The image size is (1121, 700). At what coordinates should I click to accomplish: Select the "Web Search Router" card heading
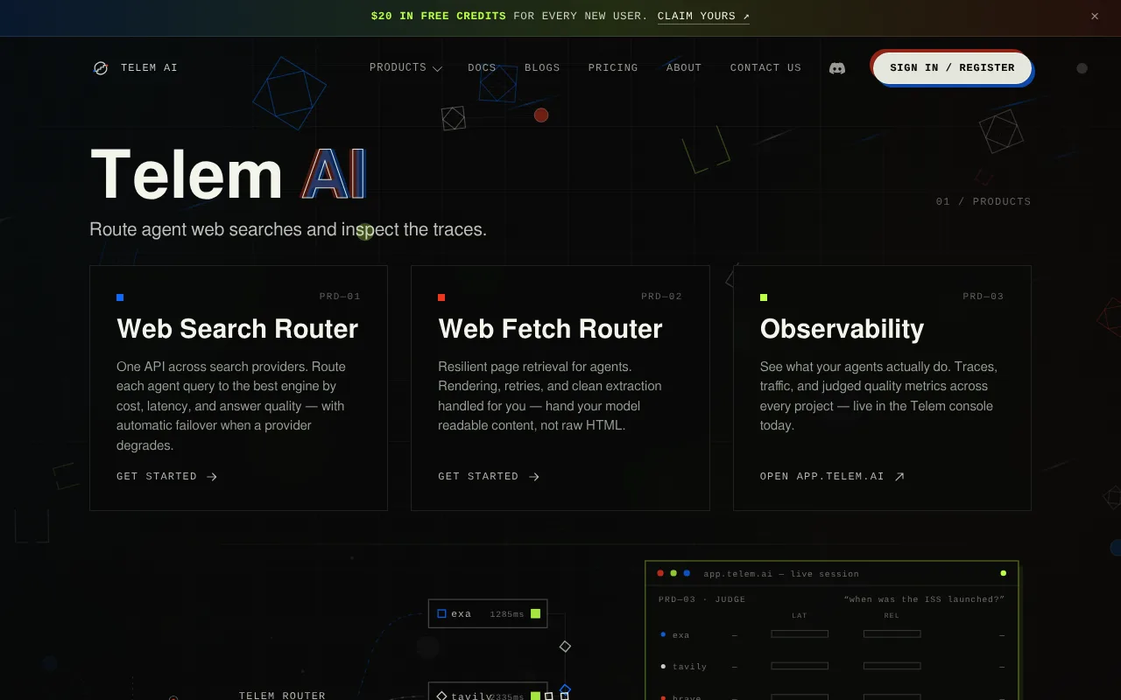pos(237,328)
